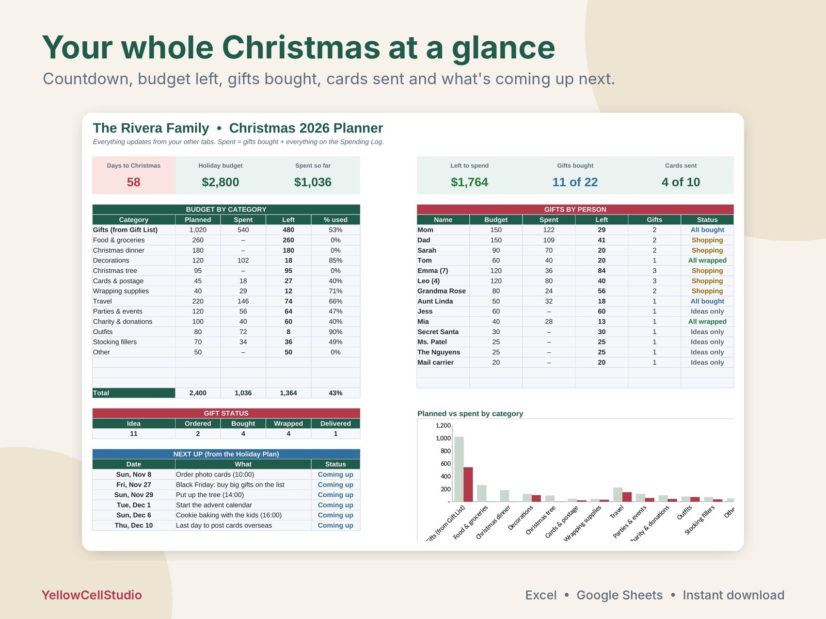Select the Gifts (from Gift List) category row
Image resolution: width=826 pixels, height=619 pixels.
click(226, 230)
